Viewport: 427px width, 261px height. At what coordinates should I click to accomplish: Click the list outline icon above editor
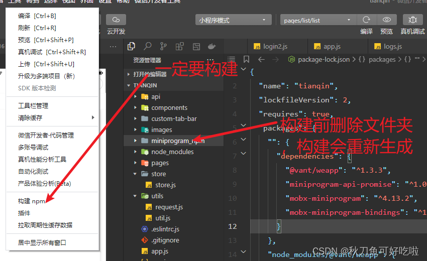231,59
